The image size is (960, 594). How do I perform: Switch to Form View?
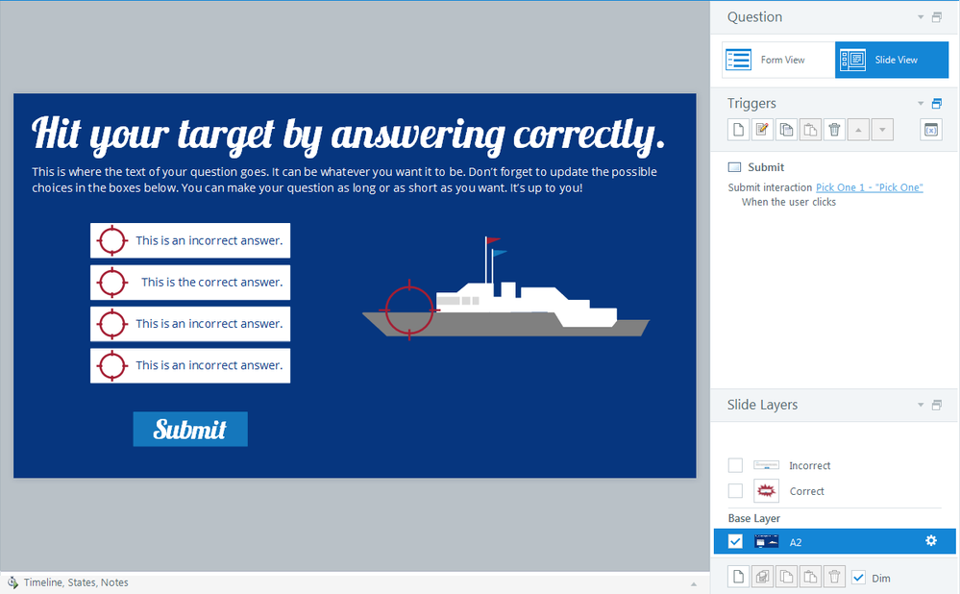coord(778,60)
